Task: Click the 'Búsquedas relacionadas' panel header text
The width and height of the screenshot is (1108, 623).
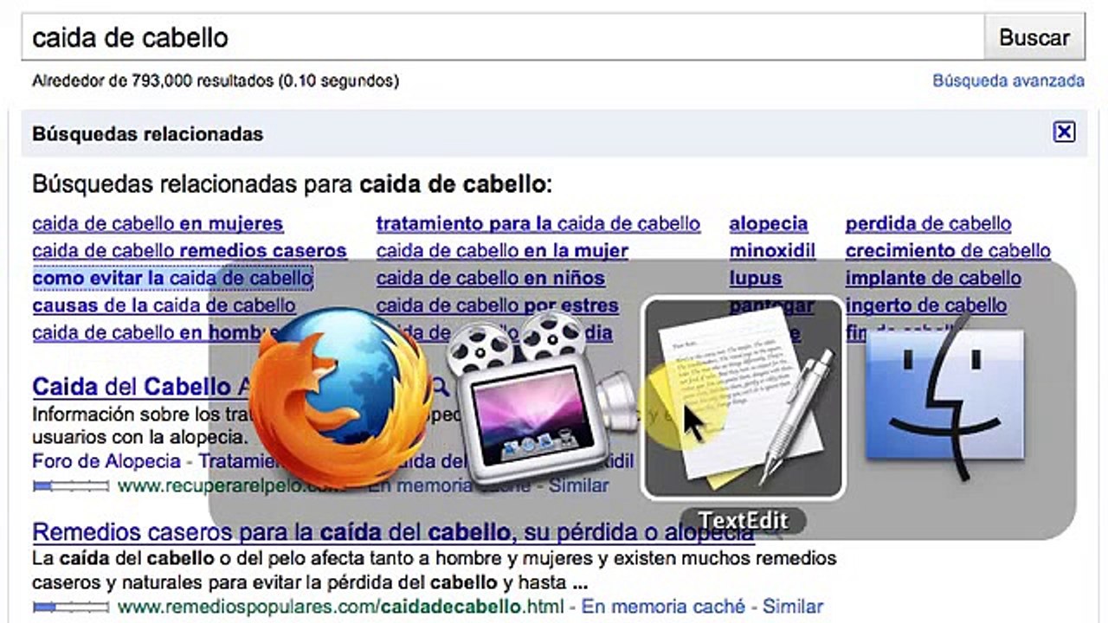Action: [147, 134]
